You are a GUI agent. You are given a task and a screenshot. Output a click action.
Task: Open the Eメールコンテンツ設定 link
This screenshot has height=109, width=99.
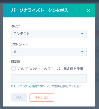point(24,86)
